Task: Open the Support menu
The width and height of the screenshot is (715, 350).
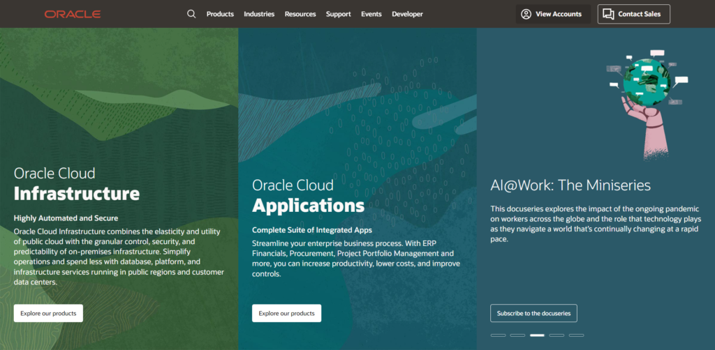Action: (339, 14)
